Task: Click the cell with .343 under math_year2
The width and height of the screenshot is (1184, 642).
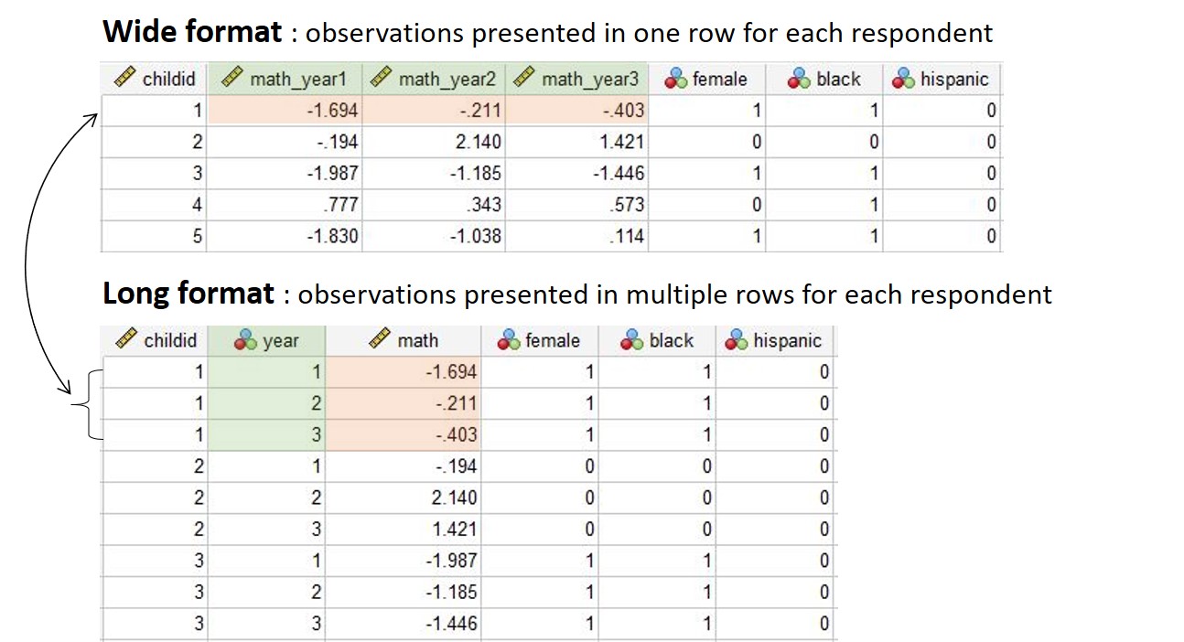Action: [434, 205]
